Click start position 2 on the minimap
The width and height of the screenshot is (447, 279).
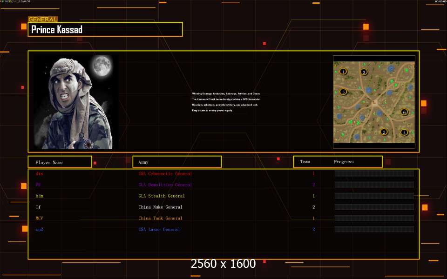pyautogui.click(x=384, y=132)
